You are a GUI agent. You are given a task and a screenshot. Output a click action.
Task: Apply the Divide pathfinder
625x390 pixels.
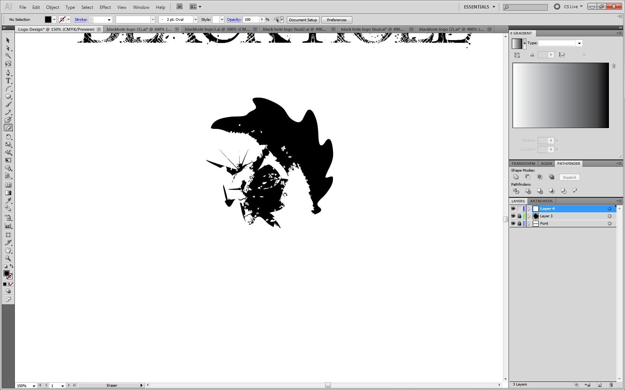[516, 191]
